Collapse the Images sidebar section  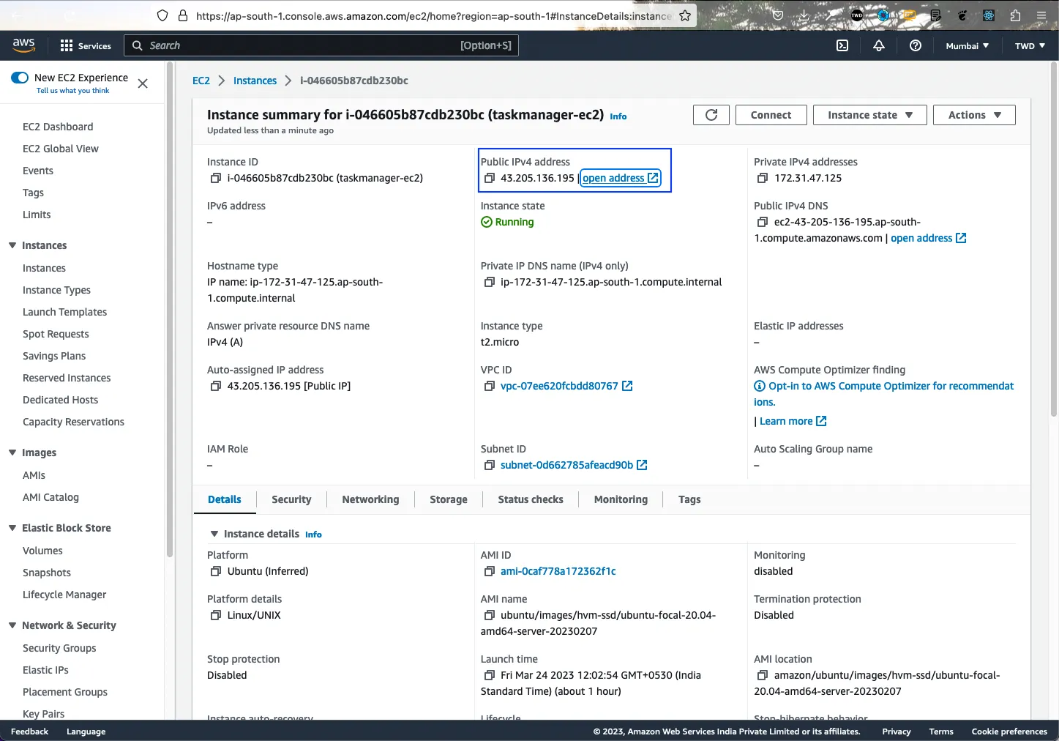click(x=12, y=453)
